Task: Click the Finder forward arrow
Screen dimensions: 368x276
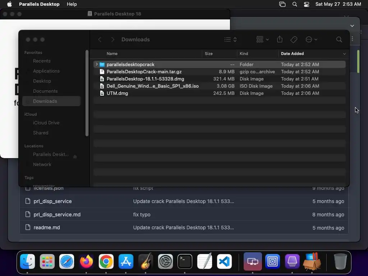Action: click(x=112, y=40)
